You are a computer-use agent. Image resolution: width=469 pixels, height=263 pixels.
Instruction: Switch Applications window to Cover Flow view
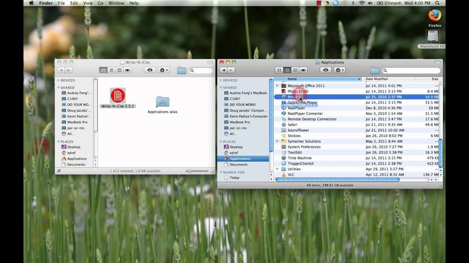tap(303, 70)
